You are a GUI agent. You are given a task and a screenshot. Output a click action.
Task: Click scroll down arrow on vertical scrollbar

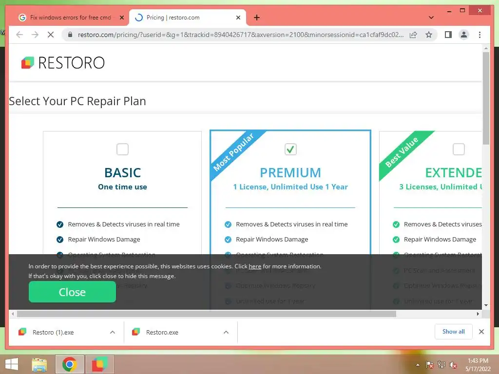[486, 305]
